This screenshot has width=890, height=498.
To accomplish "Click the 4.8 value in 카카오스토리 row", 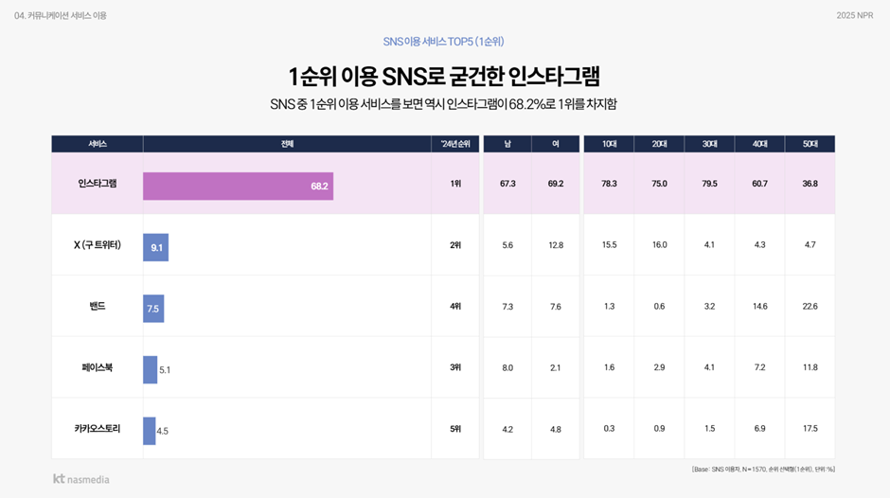I will (556, 429).
